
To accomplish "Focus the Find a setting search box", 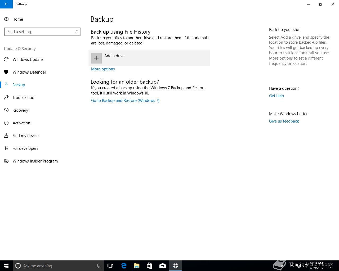I will (x=42, y=32).
